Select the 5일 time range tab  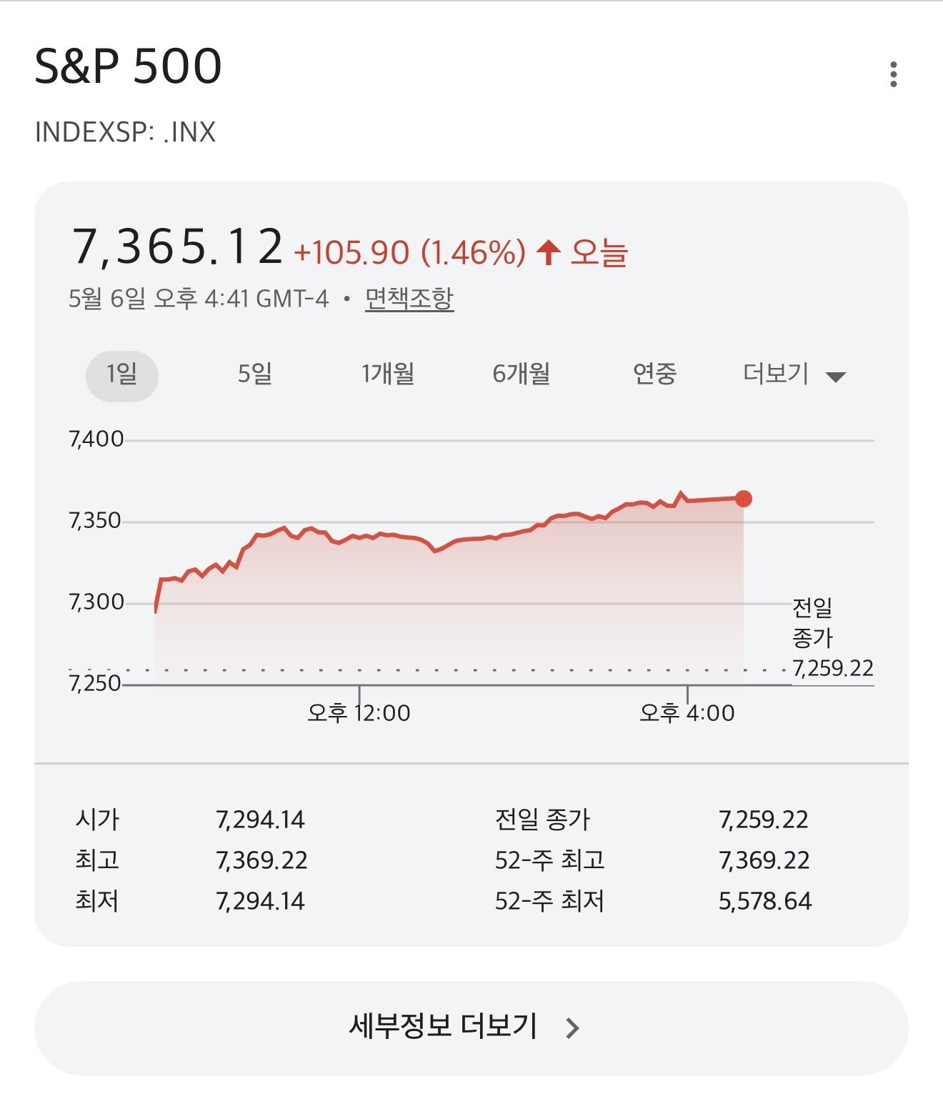pos(255,374)
